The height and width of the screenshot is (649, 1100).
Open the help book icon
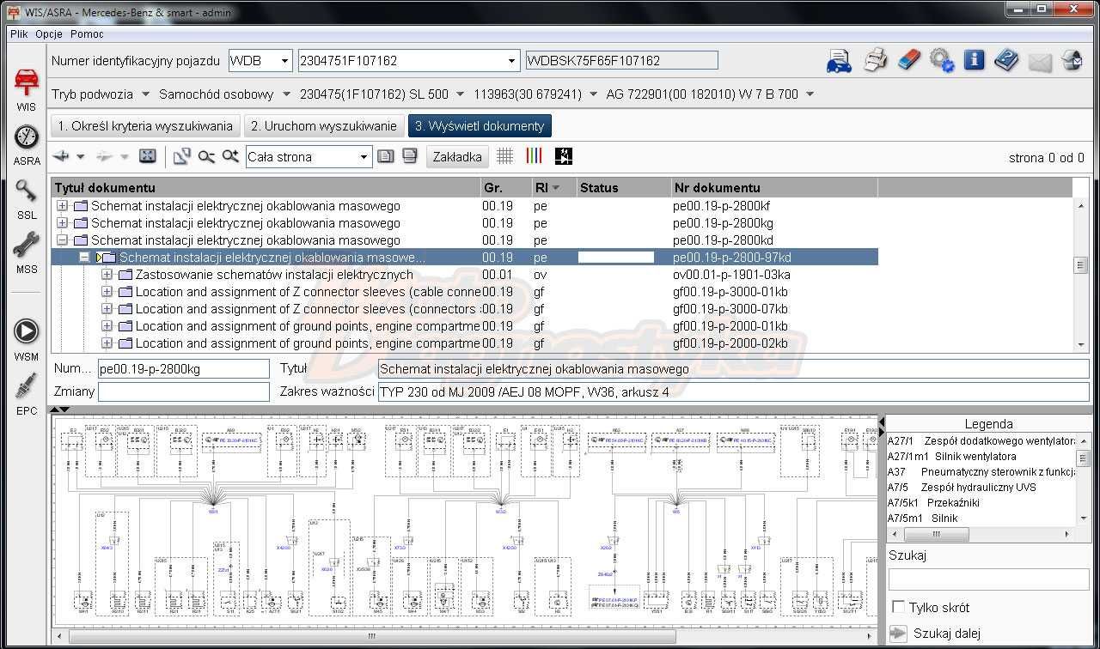click(x=1006, y=60)
